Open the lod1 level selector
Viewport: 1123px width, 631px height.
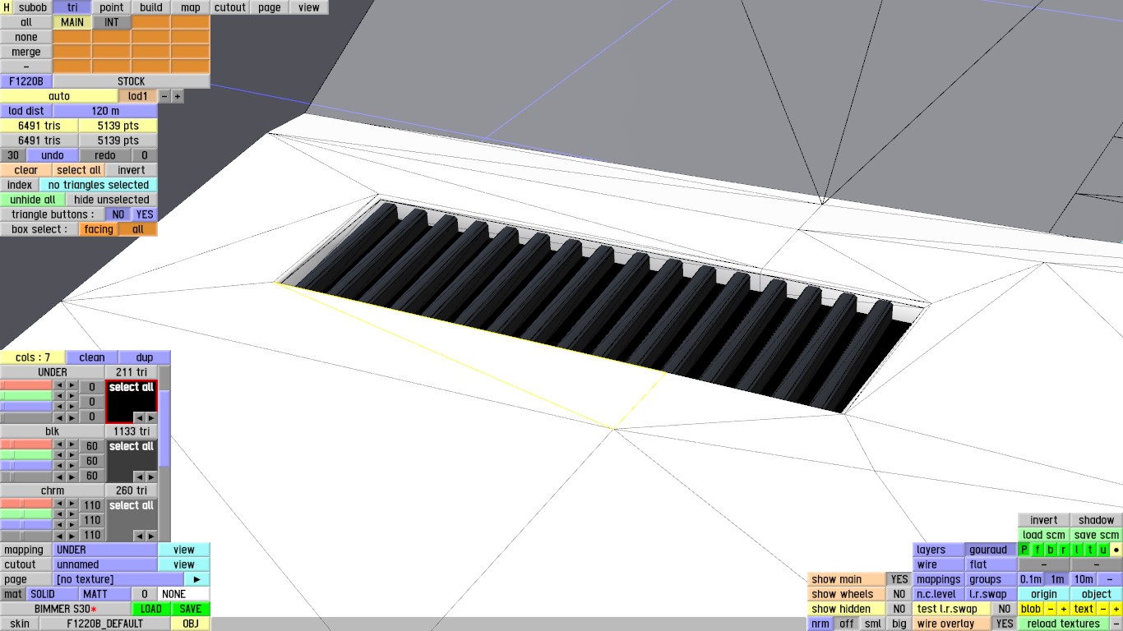click(x=137, y=96)
